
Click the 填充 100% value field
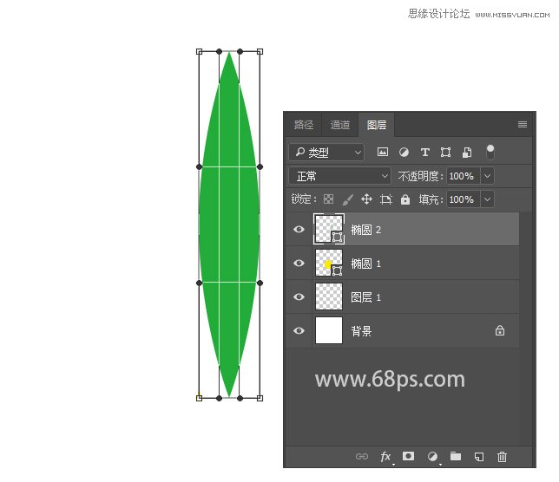463,199
